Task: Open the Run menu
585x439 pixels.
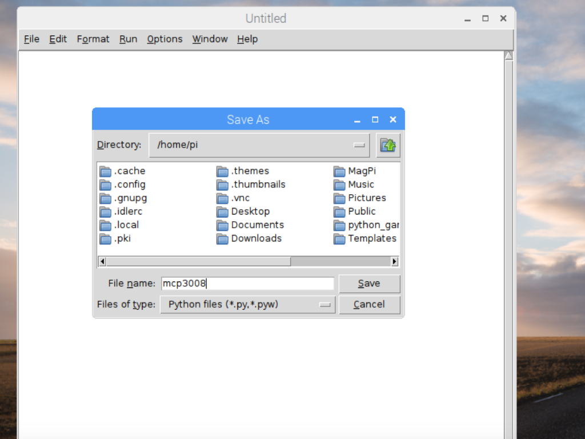Action: pyautogui.click(x=129, y=39)
